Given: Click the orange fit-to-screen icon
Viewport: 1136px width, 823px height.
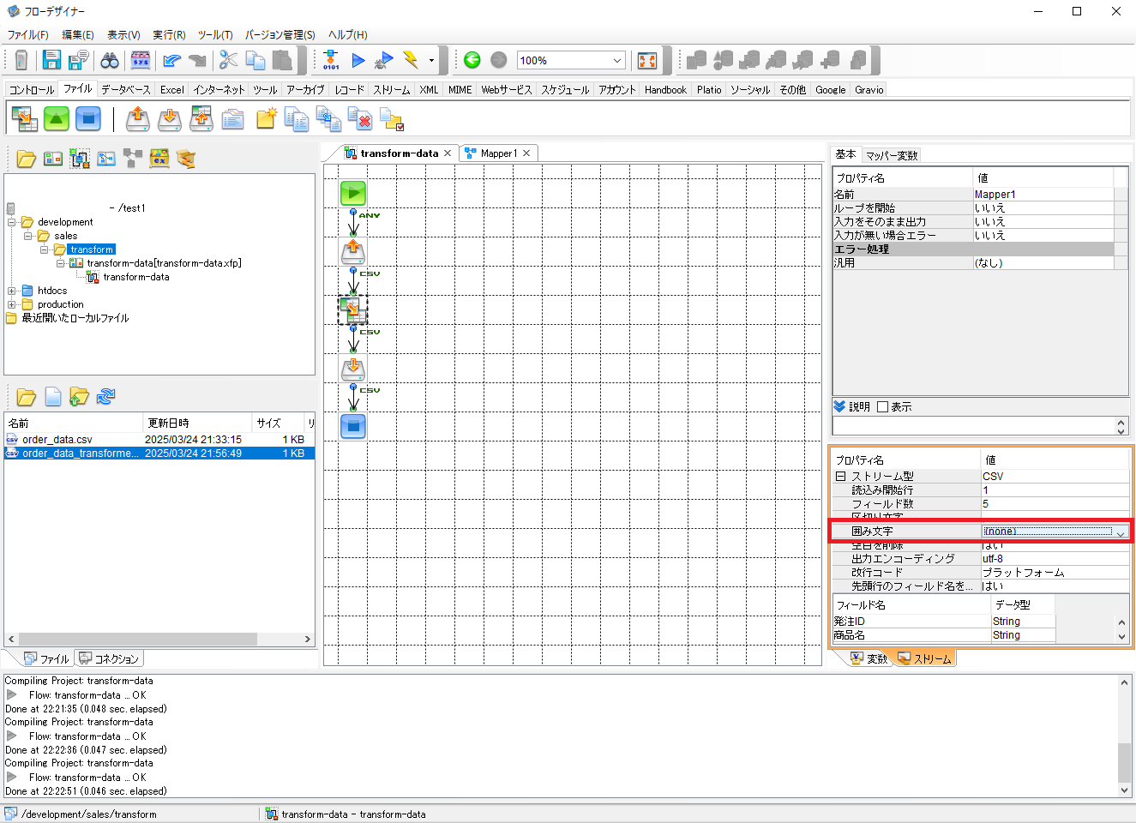Looking at the screenshot, I should (x=647, y=60).
